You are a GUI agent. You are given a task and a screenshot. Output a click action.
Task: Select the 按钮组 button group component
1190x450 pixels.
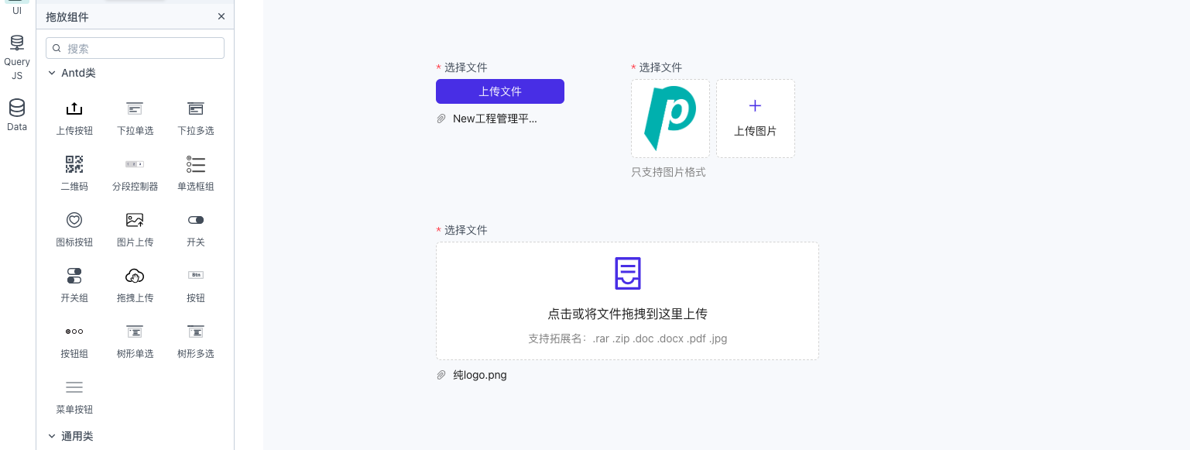(x=74, y=331)
